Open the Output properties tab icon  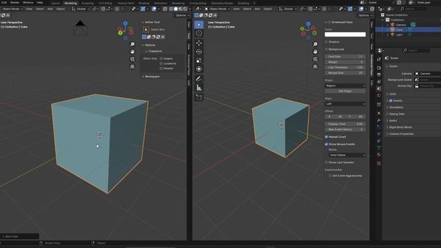click(379, 75)
